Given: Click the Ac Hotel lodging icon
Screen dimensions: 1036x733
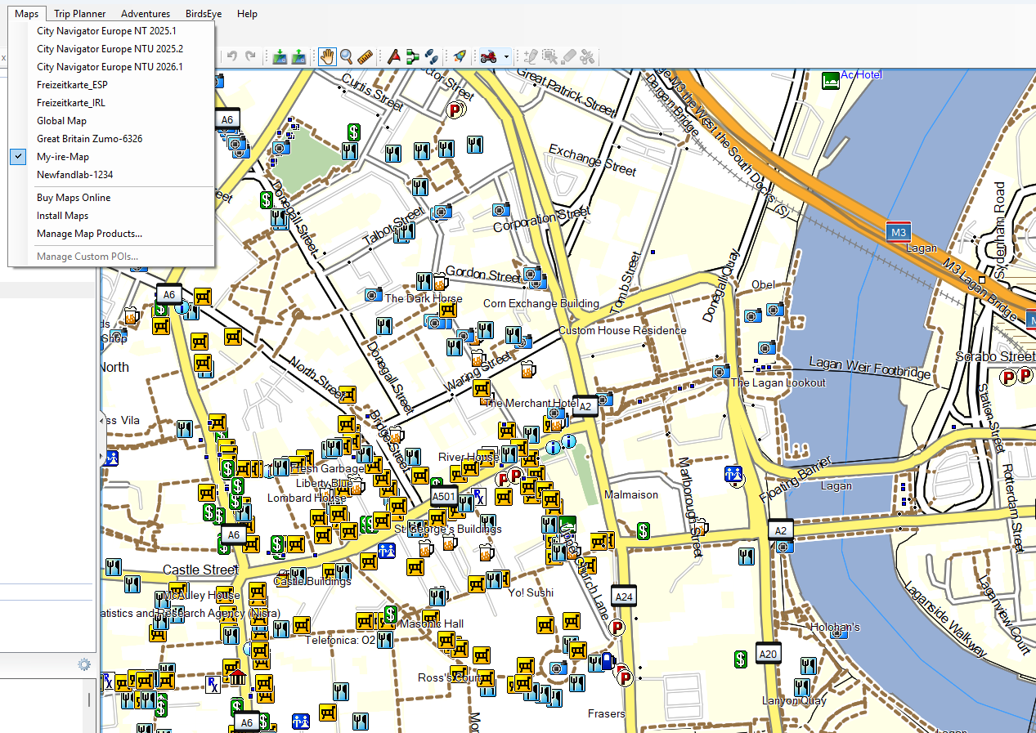Looking at the screenshot, I should pyautogui.click(x=831, y=81).
